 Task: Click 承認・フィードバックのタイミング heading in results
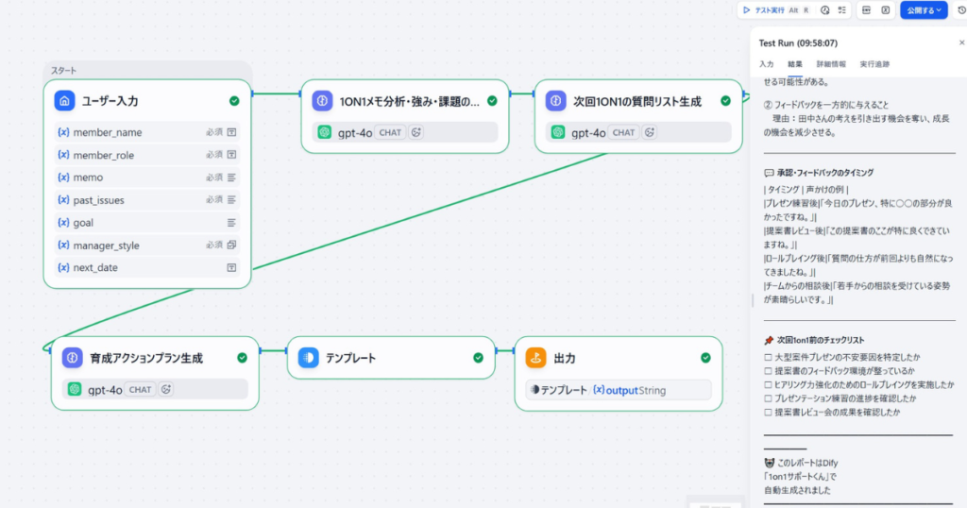(825, 173)
